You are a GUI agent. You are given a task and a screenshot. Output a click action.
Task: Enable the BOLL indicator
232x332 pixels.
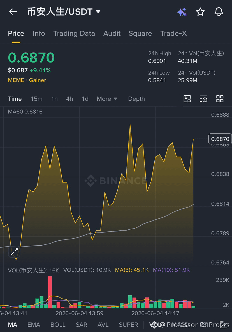[x=58, y=325]
